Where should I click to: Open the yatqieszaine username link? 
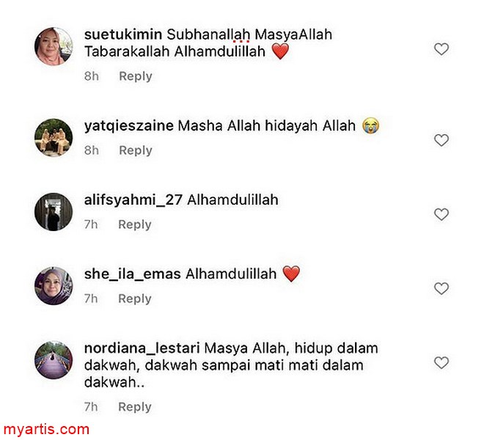coord(129,125)
